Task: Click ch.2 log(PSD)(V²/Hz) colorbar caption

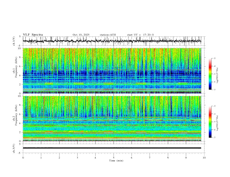Action: point(218,123)
